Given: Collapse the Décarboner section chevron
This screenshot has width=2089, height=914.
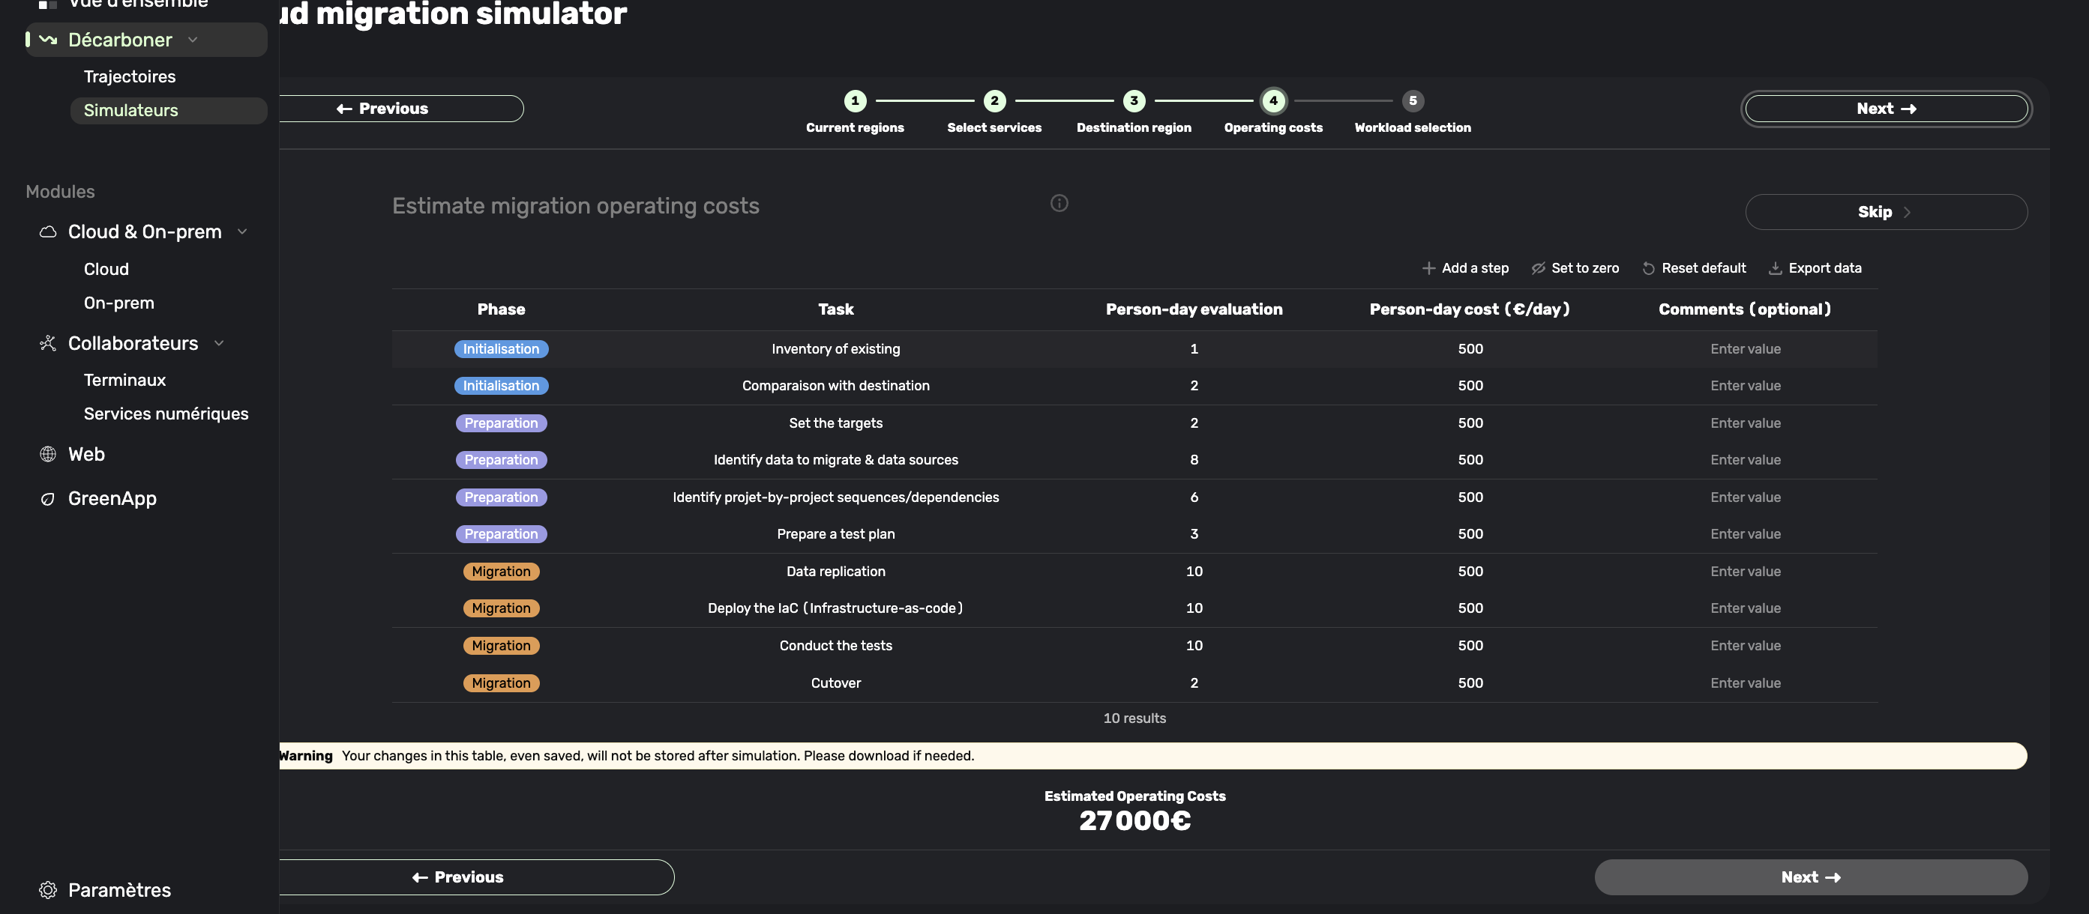Looking at the screenshot, I should pyautogui.click(x=193, y=40).
